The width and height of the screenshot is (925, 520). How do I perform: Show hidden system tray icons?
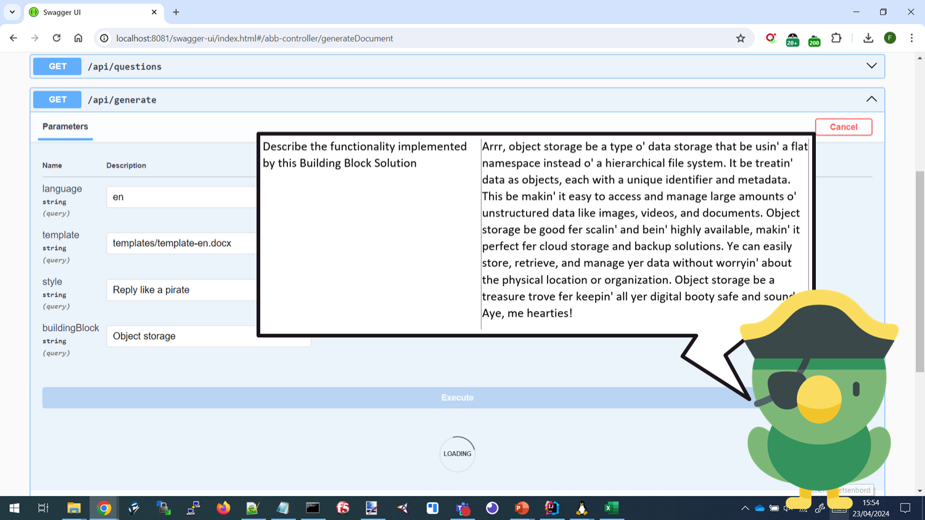pos(745,508)
